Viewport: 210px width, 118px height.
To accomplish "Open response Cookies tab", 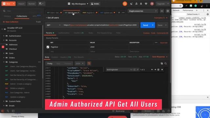I will [55, 57].
